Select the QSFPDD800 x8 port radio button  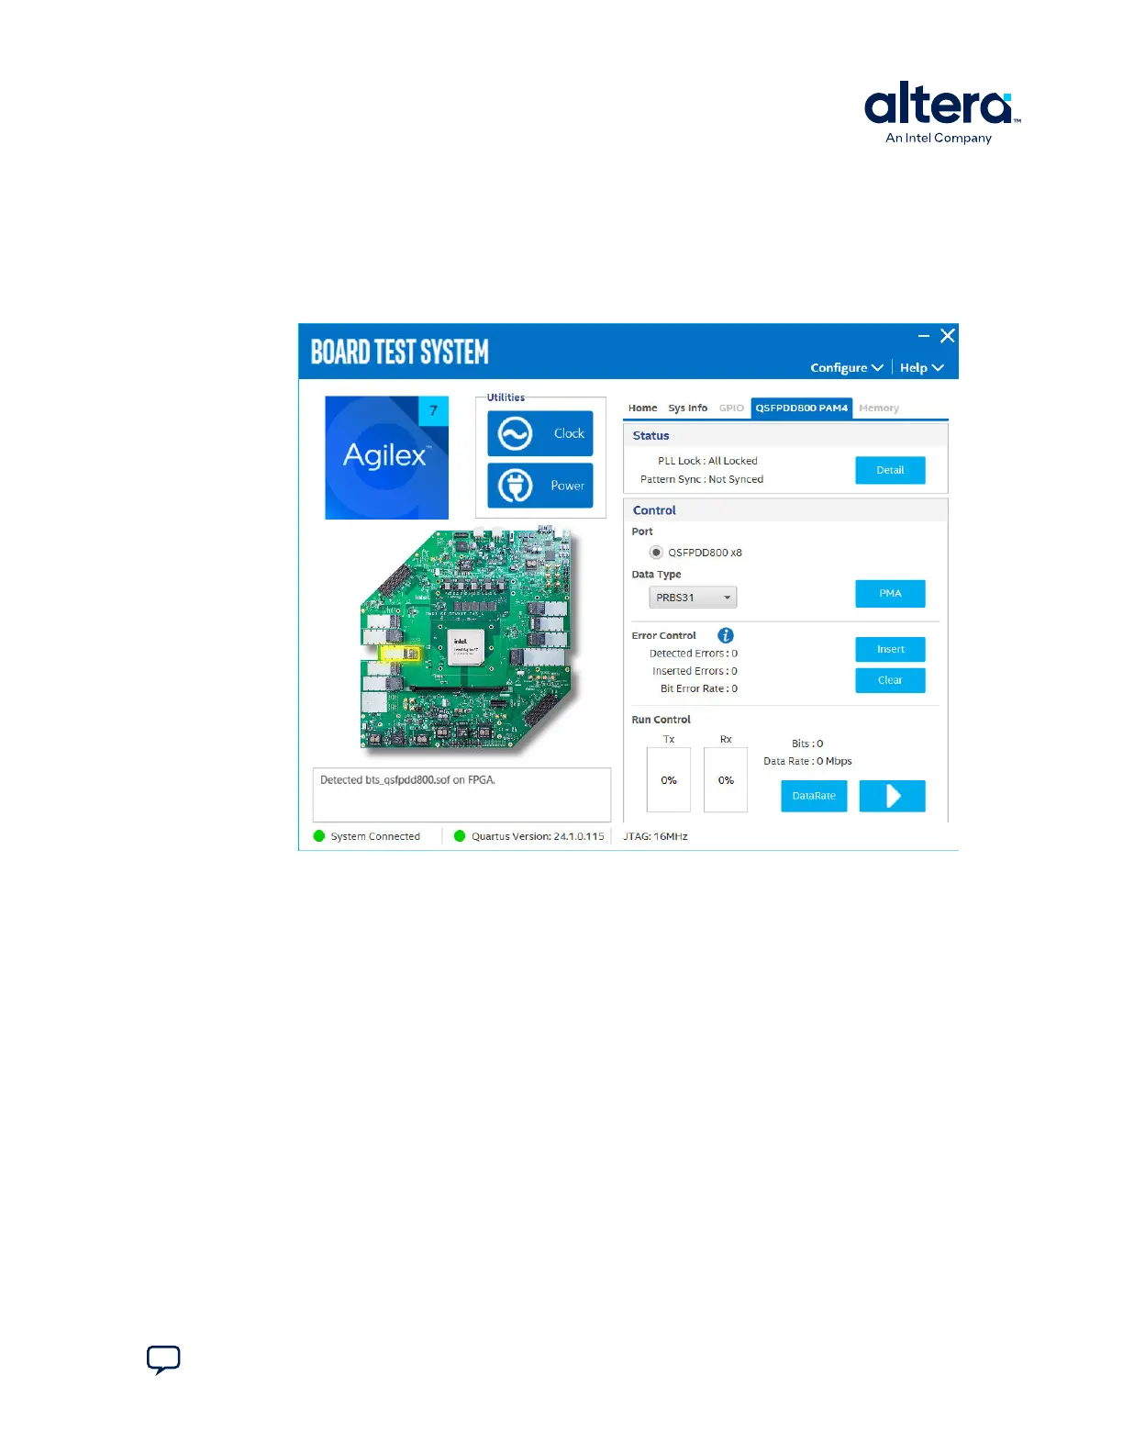click(x=656, y=553)
